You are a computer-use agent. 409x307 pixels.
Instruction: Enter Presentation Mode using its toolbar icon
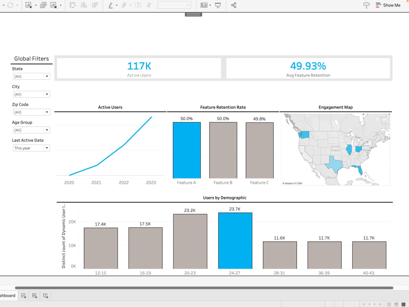pyautogui.click(x=218, y=5)
